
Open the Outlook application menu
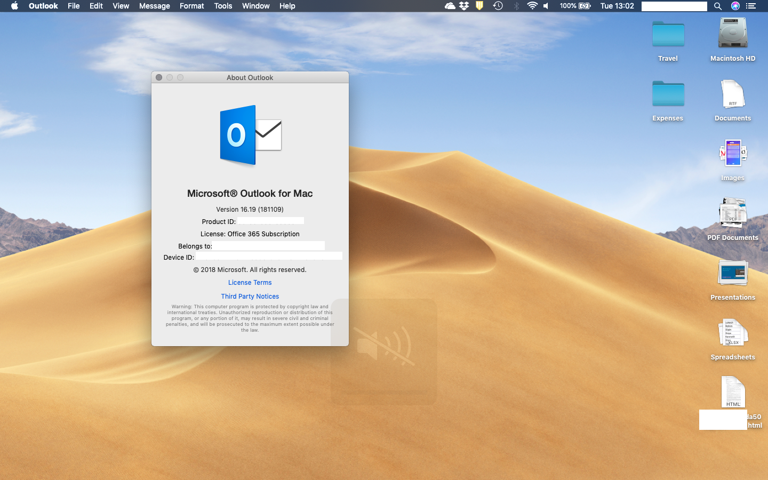pos(43,6)
